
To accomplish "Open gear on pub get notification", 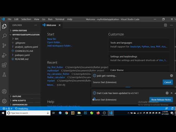I will [x=171, y=76].
